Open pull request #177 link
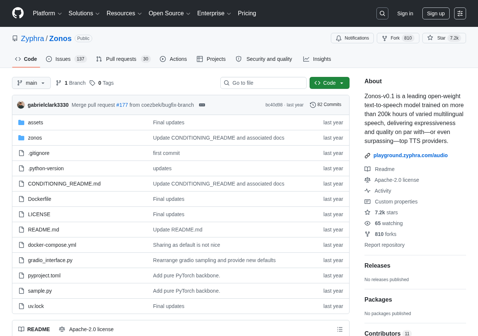 [x=122, y=105]
